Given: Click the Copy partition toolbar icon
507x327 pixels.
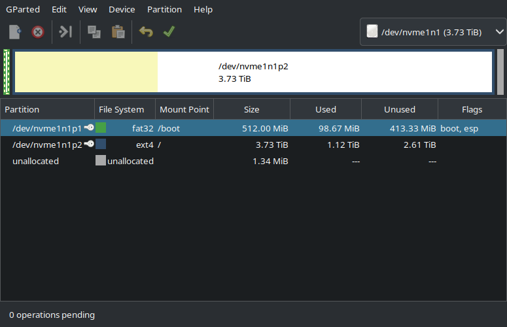Looking at the screenshot, I should click(94, 31).
